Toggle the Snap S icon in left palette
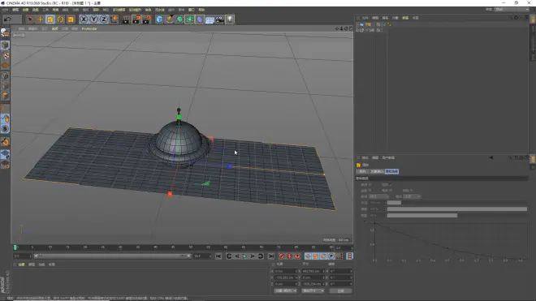The height and width of the screenshot is (301, 536). click(5, 129)
